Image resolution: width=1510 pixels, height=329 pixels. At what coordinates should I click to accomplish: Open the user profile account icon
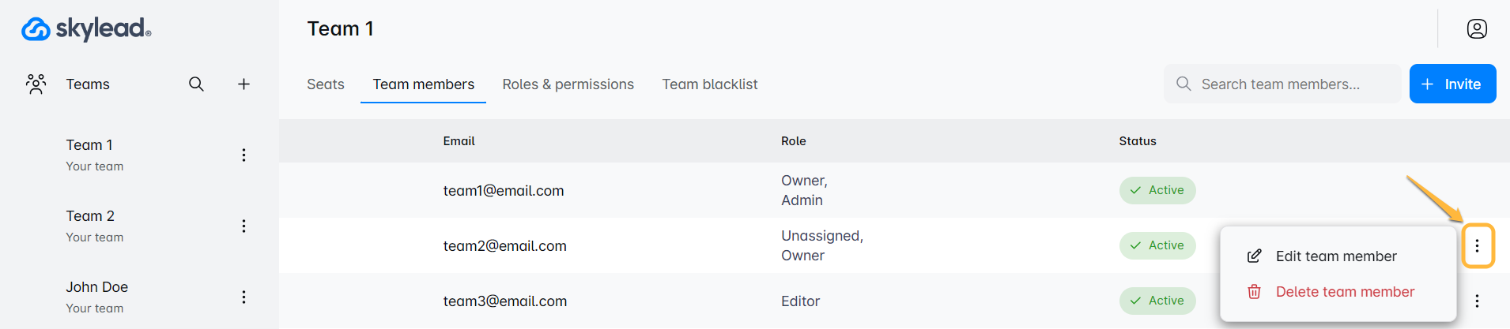click(x=1476, y=29)
